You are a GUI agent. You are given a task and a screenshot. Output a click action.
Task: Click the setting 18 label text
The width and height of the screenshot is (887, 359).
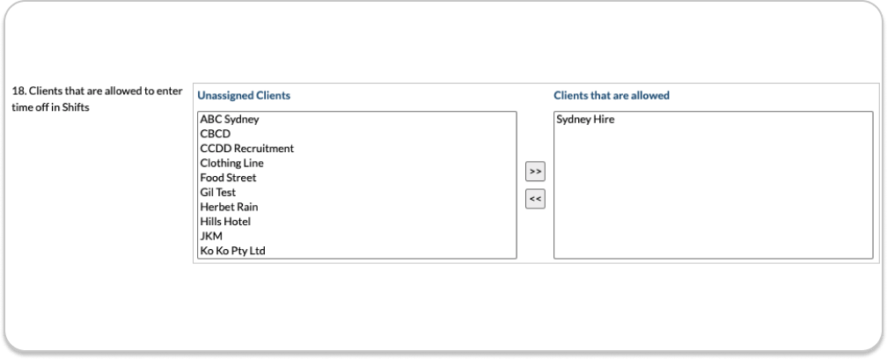tap(97, 99)
